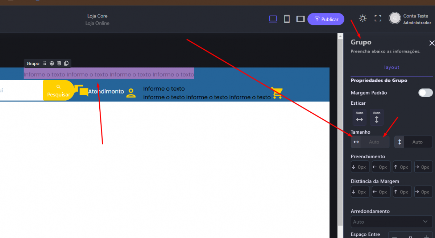Screen dimensions: 435x238
Task: Enter fullscreen mode
Action: pyautogui.click(x=378, y=18)
